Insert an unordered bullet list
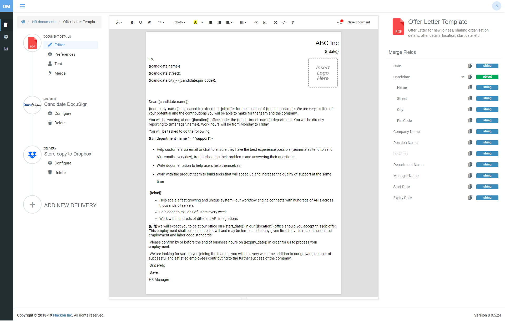The image size is (505, 321). [x=210, y=23]
